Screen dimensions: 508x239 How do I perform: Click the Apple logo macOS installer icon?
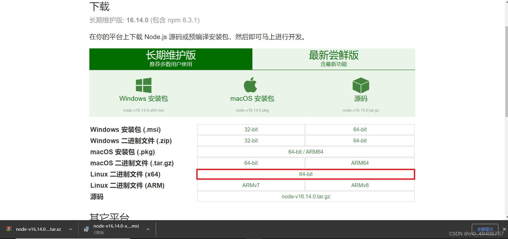[251, 85]
